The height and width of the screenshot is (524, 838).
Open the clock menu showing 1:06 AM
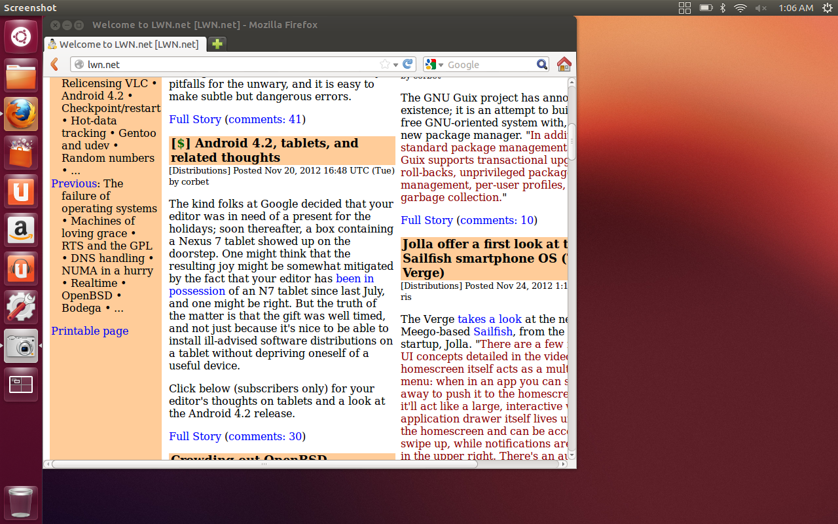click(795, 8)
